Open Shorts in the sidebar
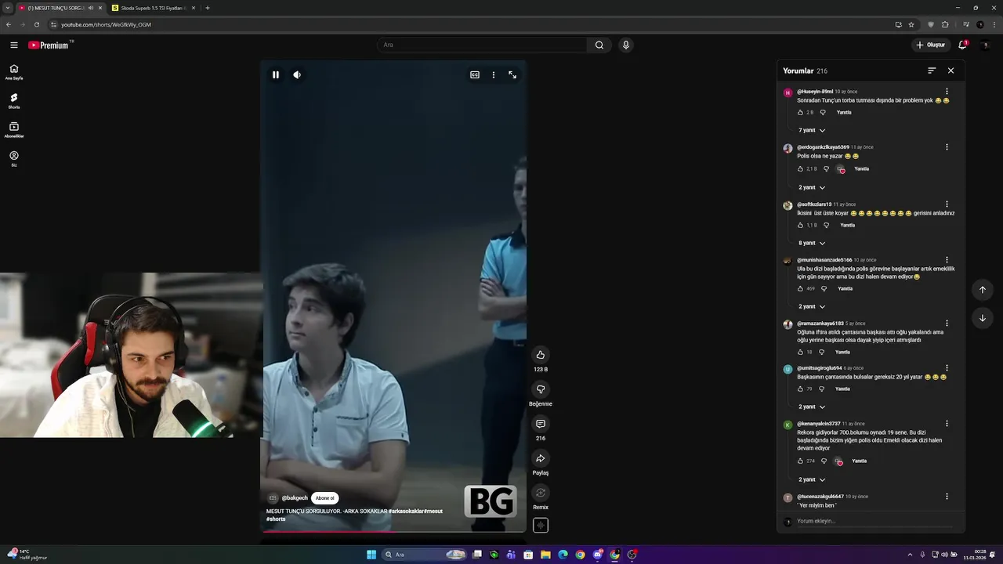 click(x=14, y=101)
